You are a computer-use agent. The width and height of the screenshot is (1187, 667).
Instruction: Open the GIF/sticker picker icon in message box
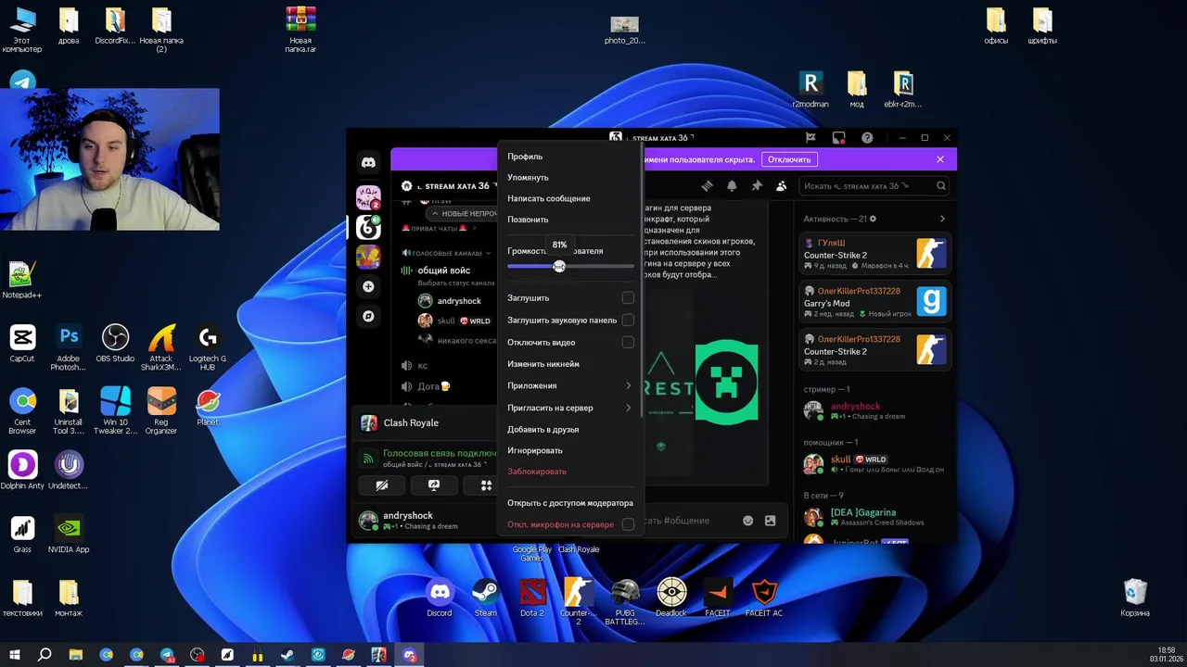click(770, 521)
